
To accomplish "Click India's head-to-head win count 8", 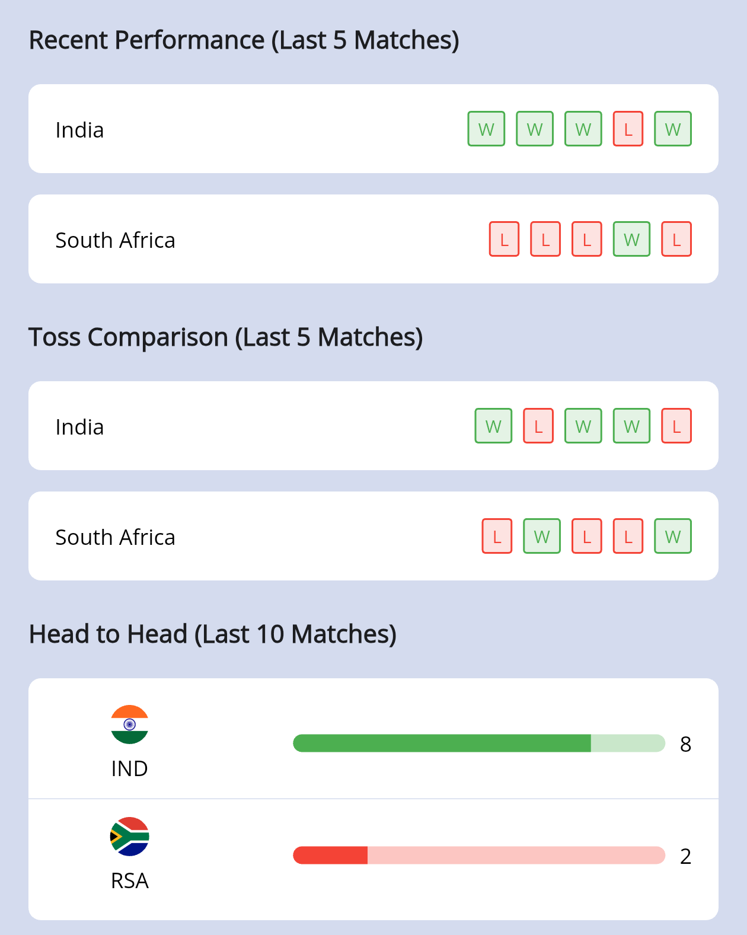I will tap(685, 743).
